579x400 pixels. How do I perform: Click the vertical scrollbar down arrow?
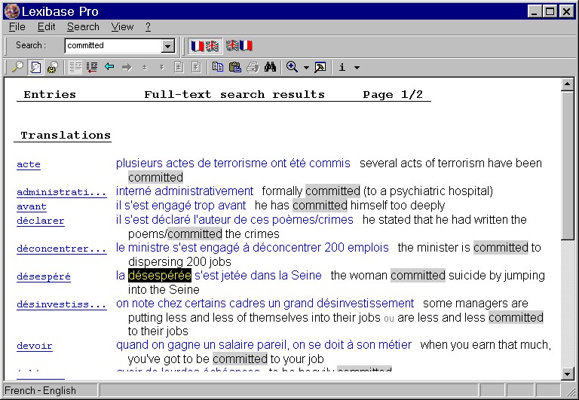click(x=567, y=374)
